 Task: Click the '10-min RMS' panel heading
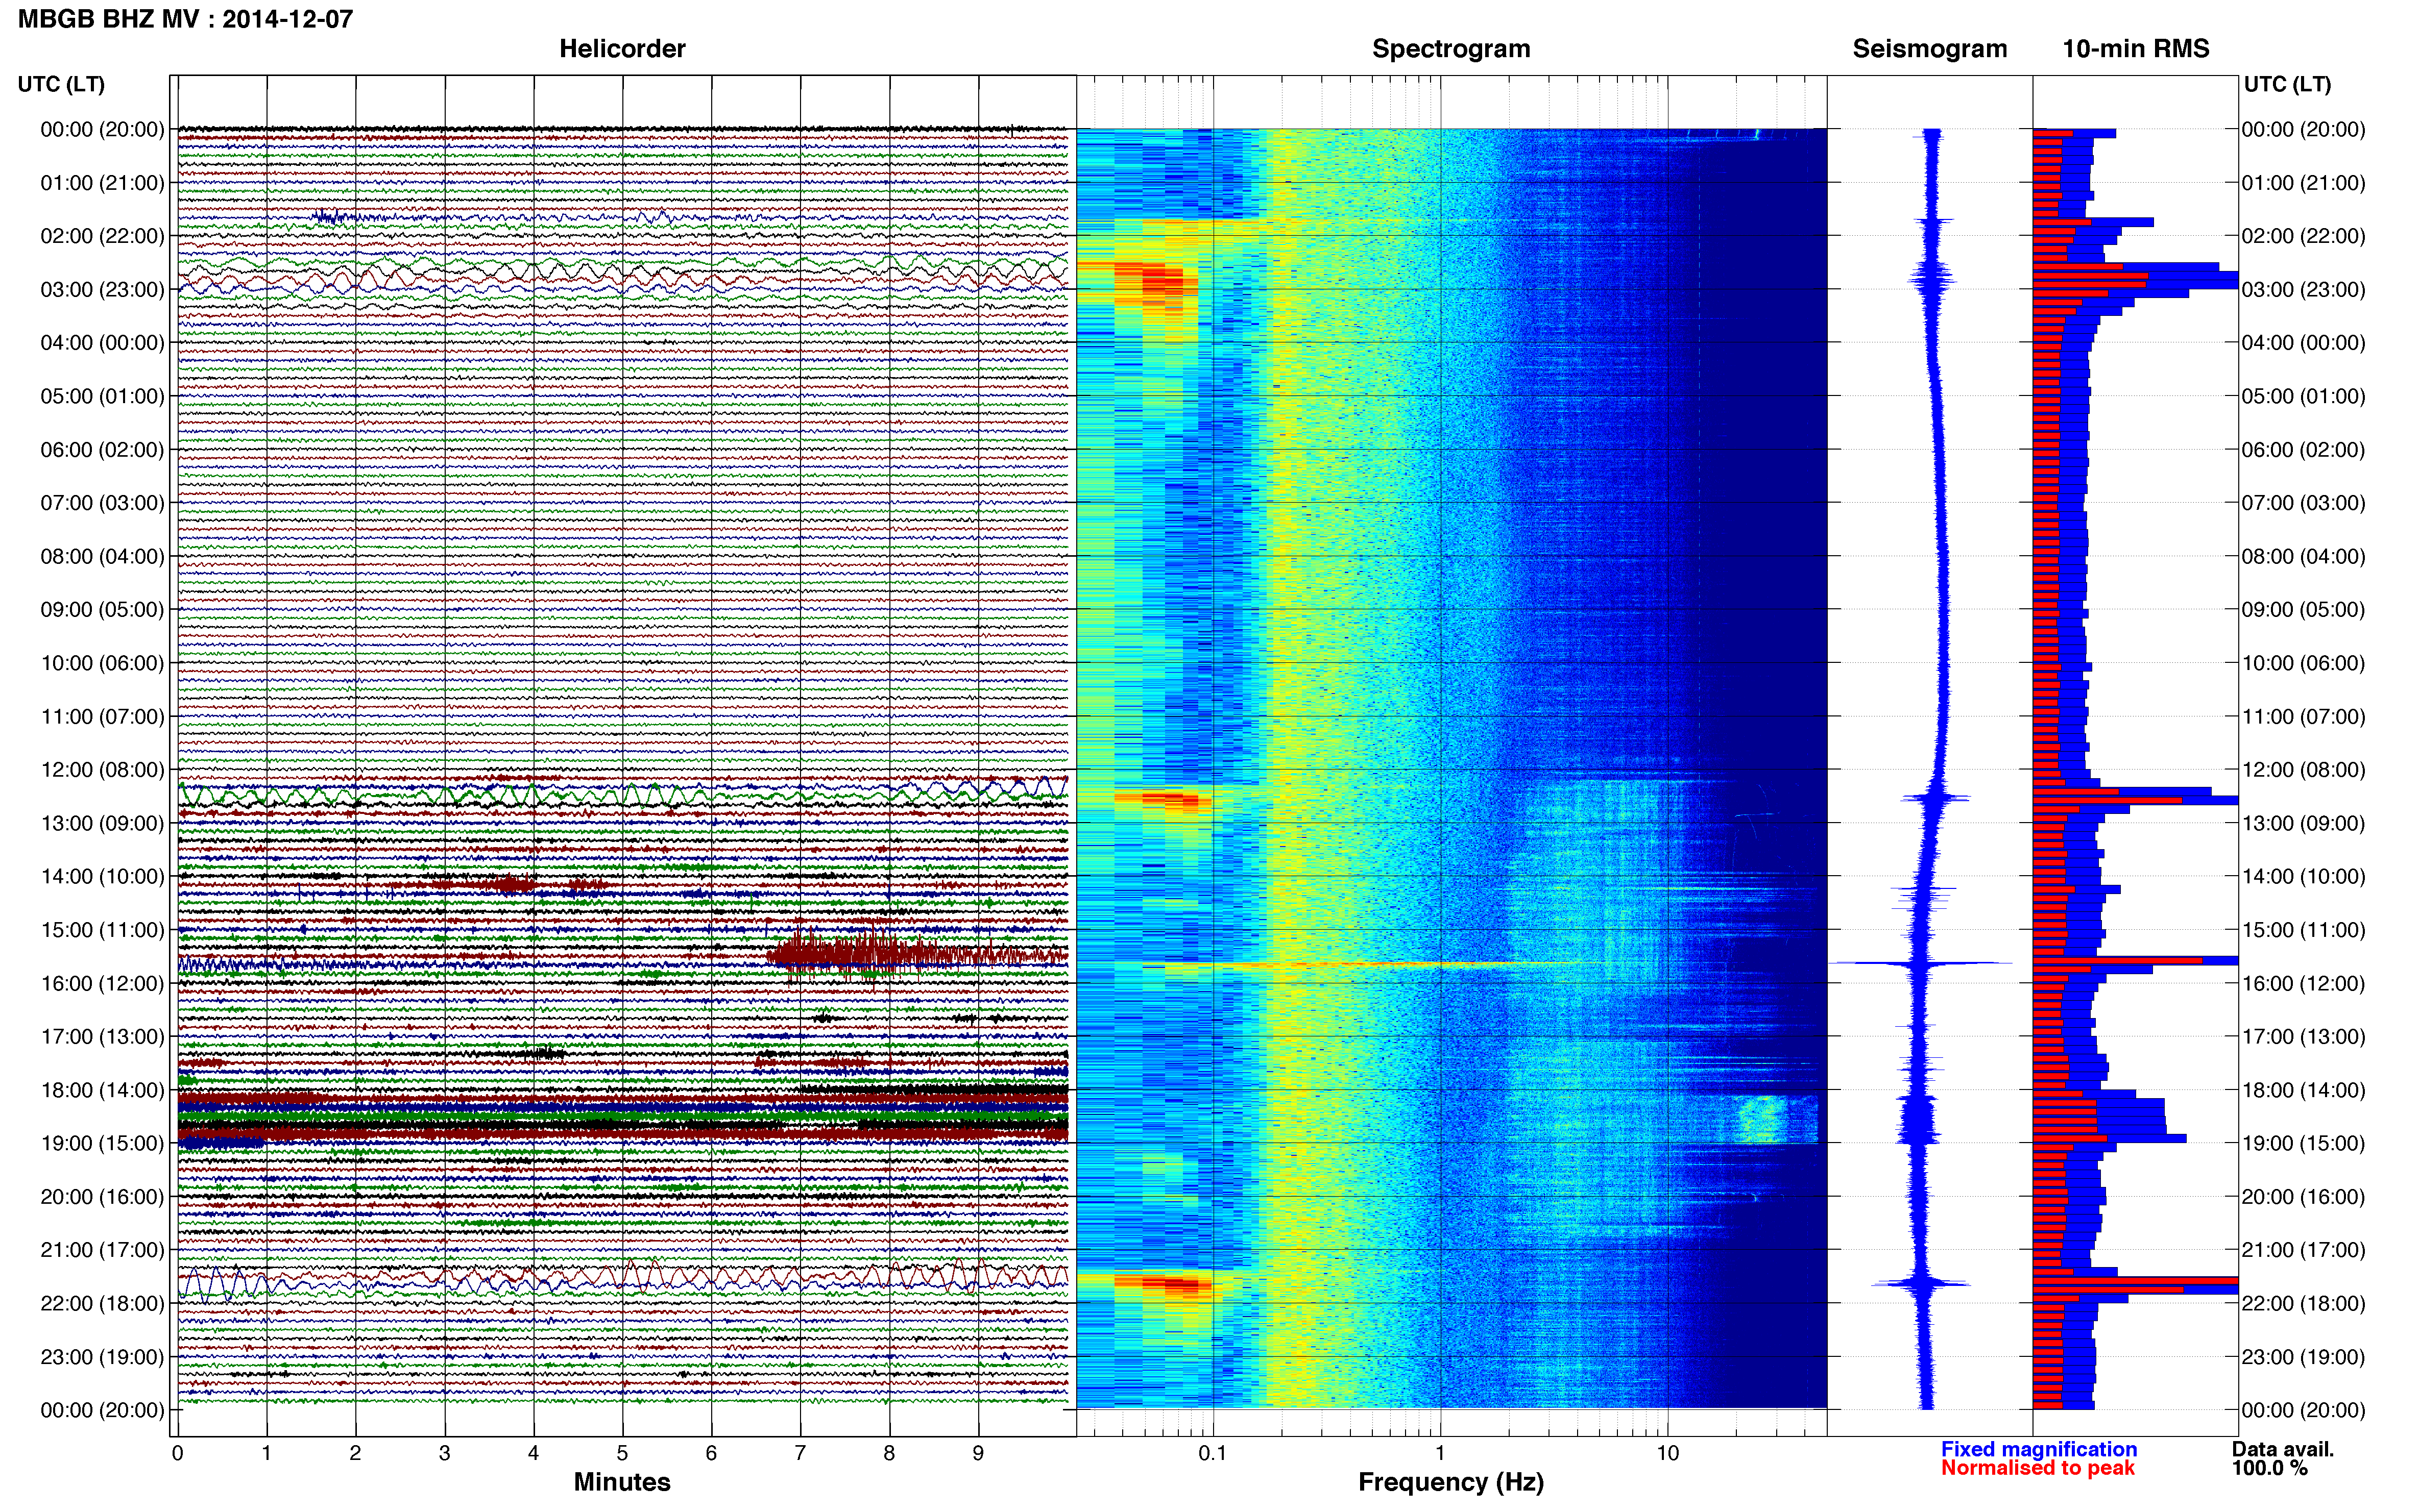(x=2136, y=49)
